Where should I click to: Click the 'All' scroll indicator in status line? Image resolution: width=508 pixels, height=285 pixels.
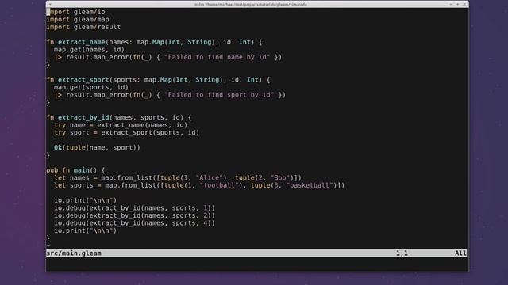click(x=460, y=253)
